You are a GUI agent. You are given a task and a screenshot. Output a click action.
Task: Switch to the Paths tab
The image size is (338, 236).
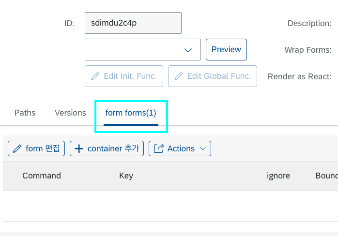(25, 113)
